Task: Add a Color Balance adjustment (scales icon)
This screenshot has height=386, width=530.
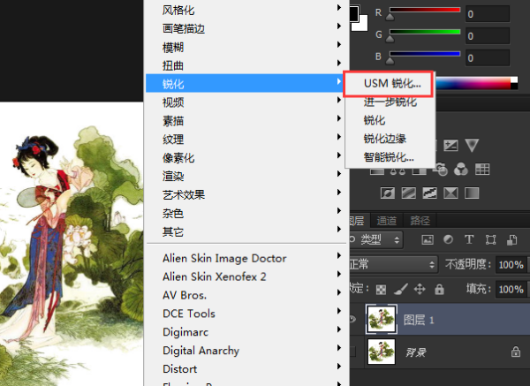Action: point(397,170)
